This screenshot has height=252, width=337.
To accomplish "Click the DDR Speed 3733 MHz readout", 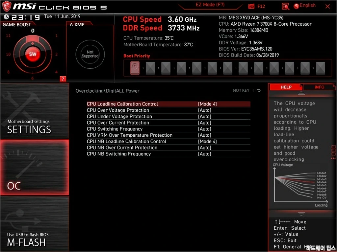I will click(x=161, y=28).
